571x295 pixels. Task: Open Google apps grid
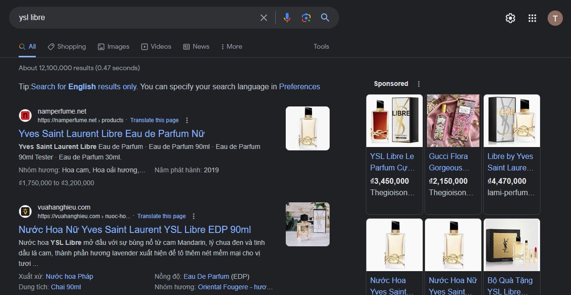click(532, 18)
